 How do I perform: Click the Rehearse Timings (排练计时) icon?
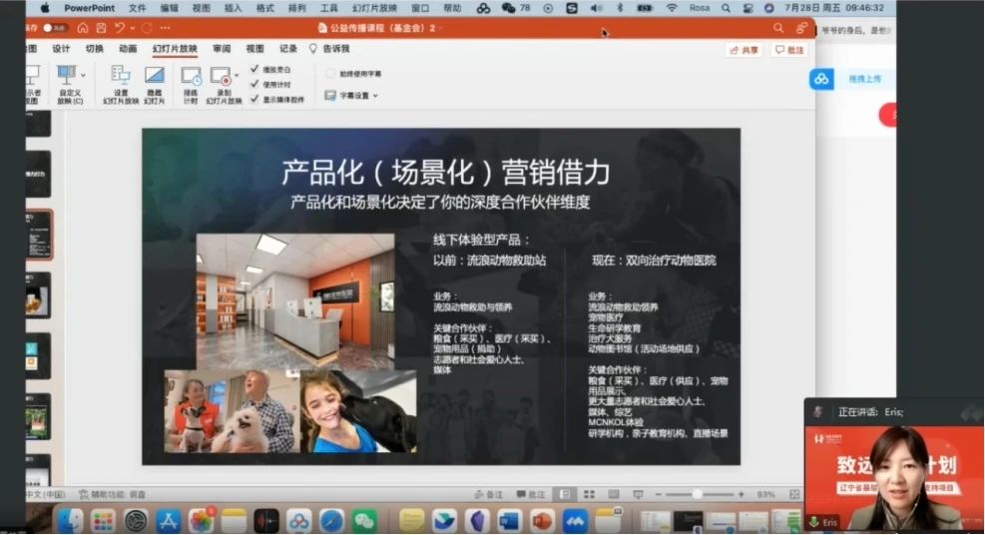pyautogui.click(x=191, y=77)
